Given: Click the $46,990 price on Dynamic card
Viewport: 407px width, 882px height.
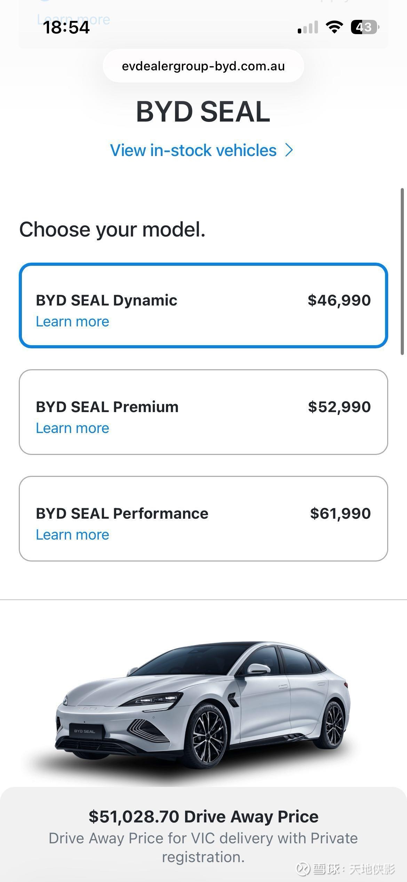Looking at the screenshot, I should [339, 300].
